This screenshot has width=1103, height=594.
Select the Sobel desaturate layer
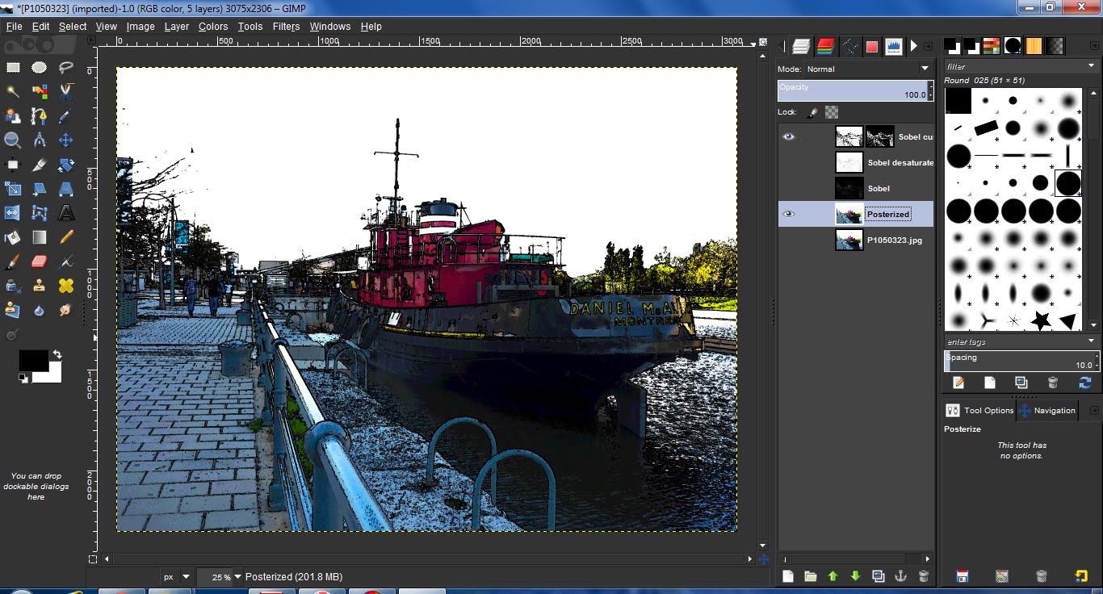900,162
